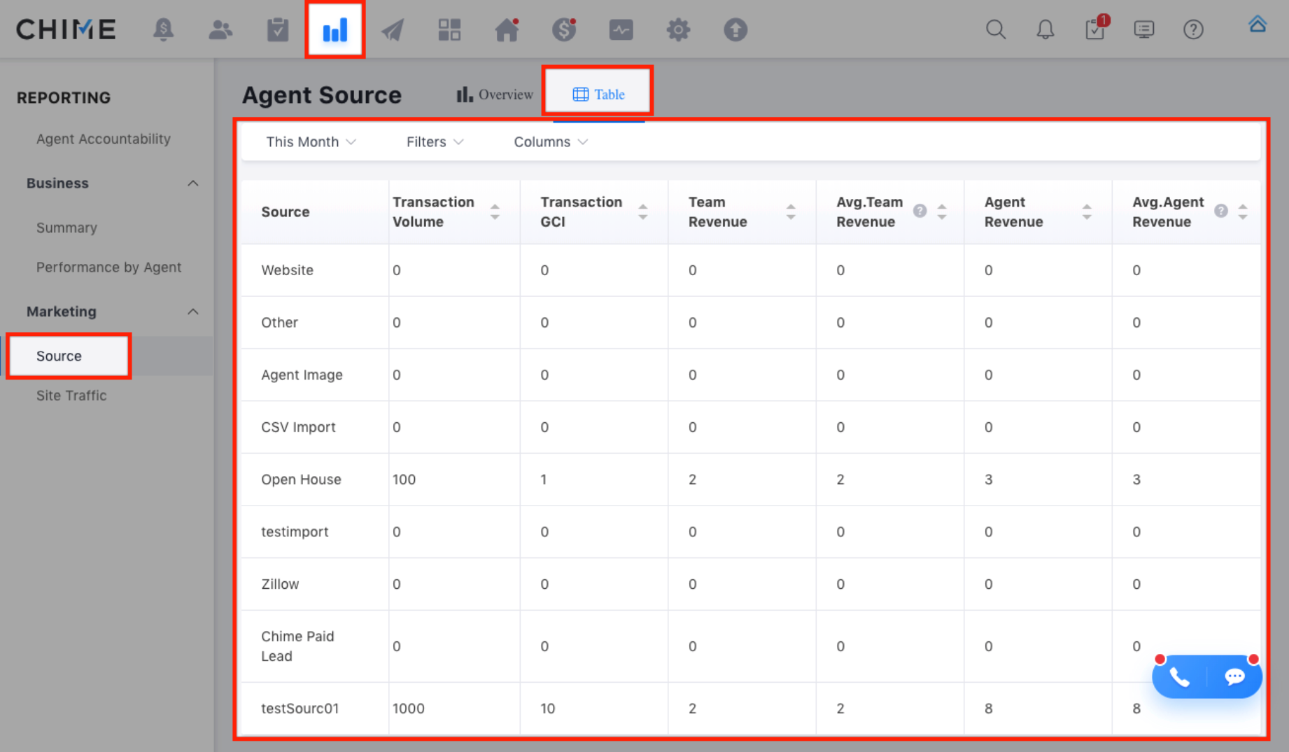Sort by Transaction Volume column arrows

pyautogui.click(x=495, y=211)
